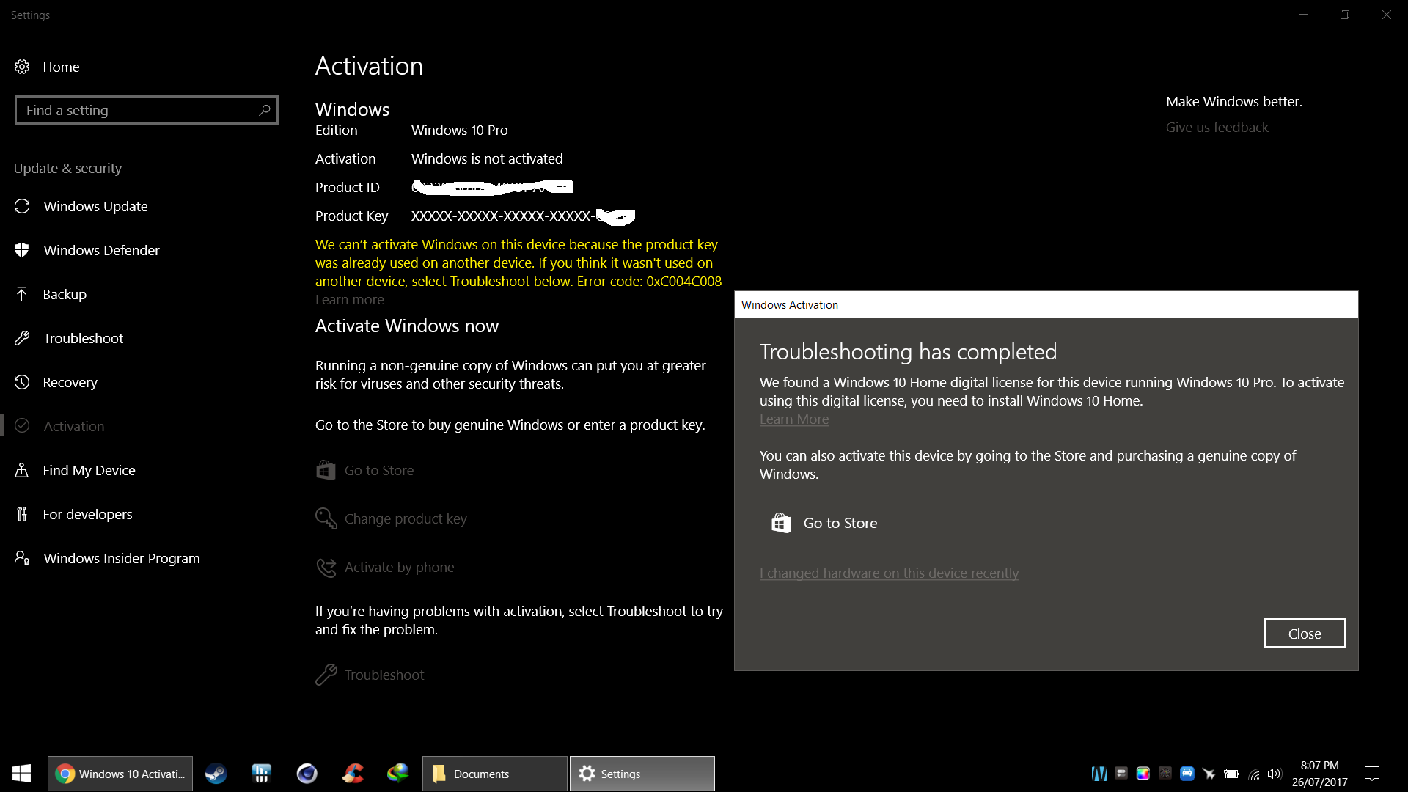Click the phone icon beside Activate by phone
This screenshot has height=792, width=1408.
tap(326, 567)
